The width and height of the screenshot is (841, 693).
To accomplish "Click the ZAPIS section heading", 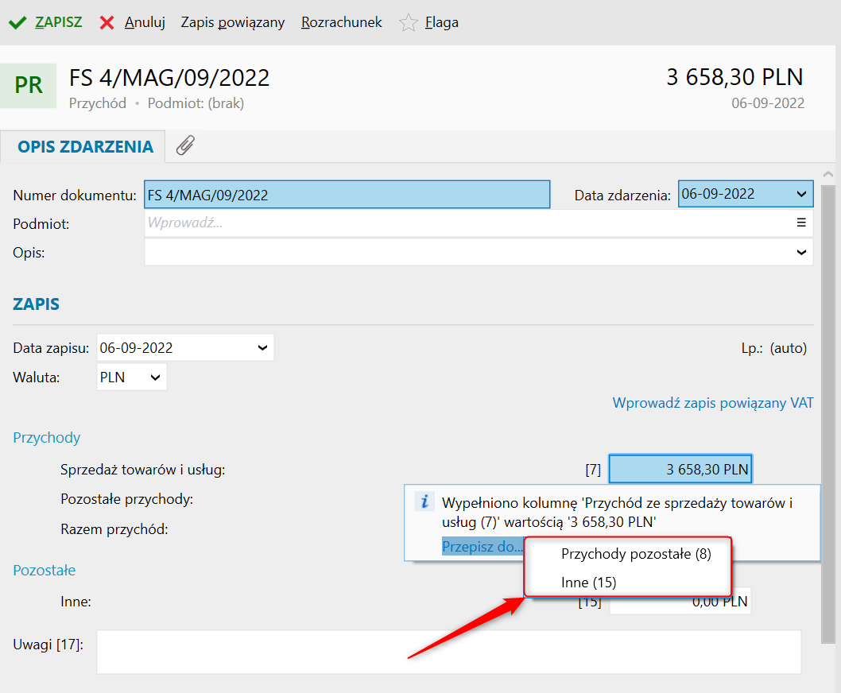I will click(x=36, y=304).
